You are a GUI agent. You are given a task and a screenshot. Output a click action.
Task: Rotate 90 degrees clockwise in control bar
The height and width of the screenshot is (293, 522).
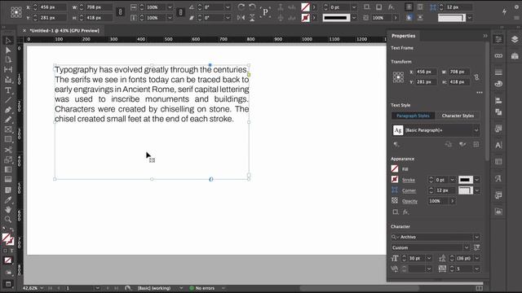click(241, 7)
